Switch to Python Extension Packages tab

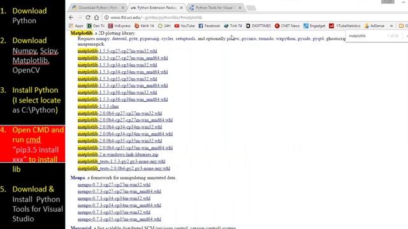pos(156,8)
